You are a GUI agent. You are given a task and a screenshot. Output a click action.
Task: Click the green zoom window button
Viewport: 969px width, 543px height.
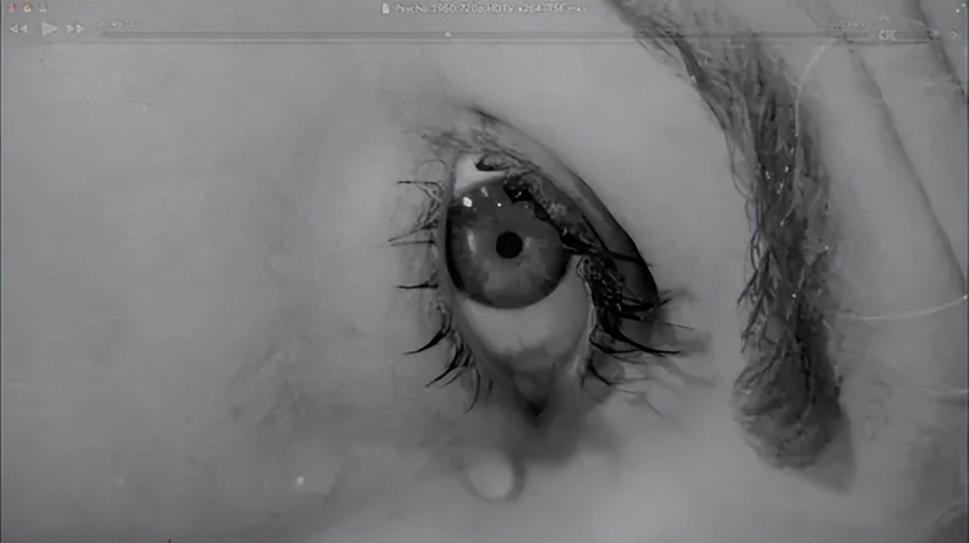click(x=42, y=8)
